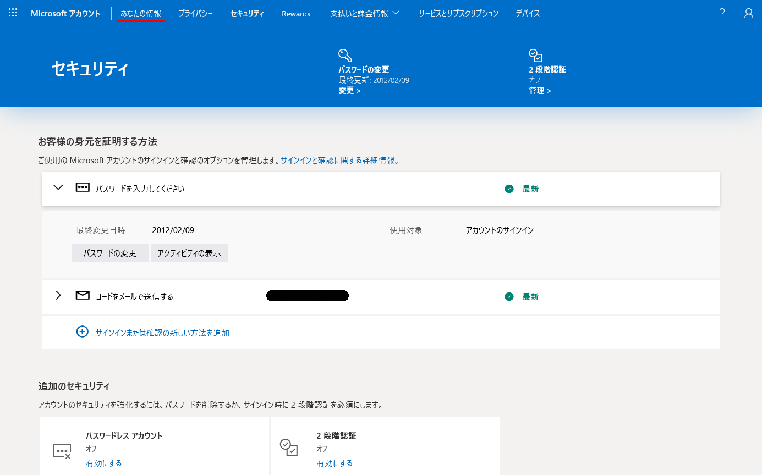Click the パスワードレス アカウント card title
The image size is (762, 475).
pos(124,435)
